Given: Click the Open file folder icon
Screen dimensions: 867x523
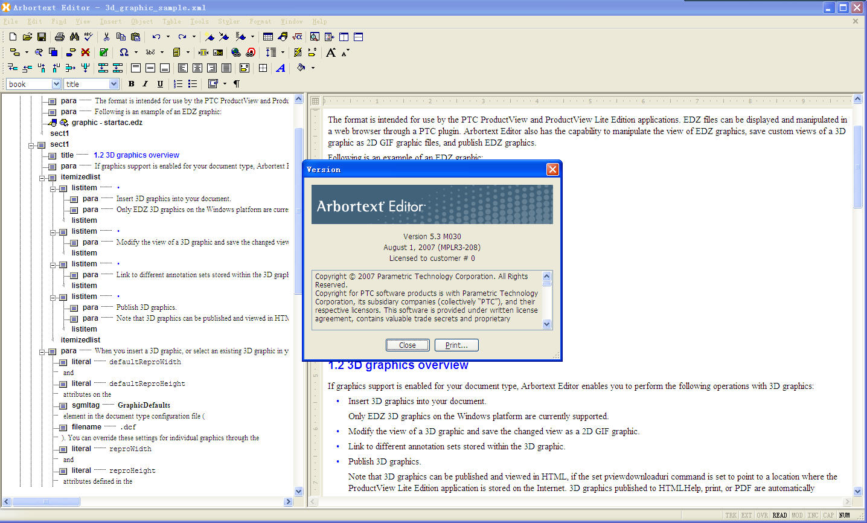Looking at the screenshot, I should coord(27,37).
